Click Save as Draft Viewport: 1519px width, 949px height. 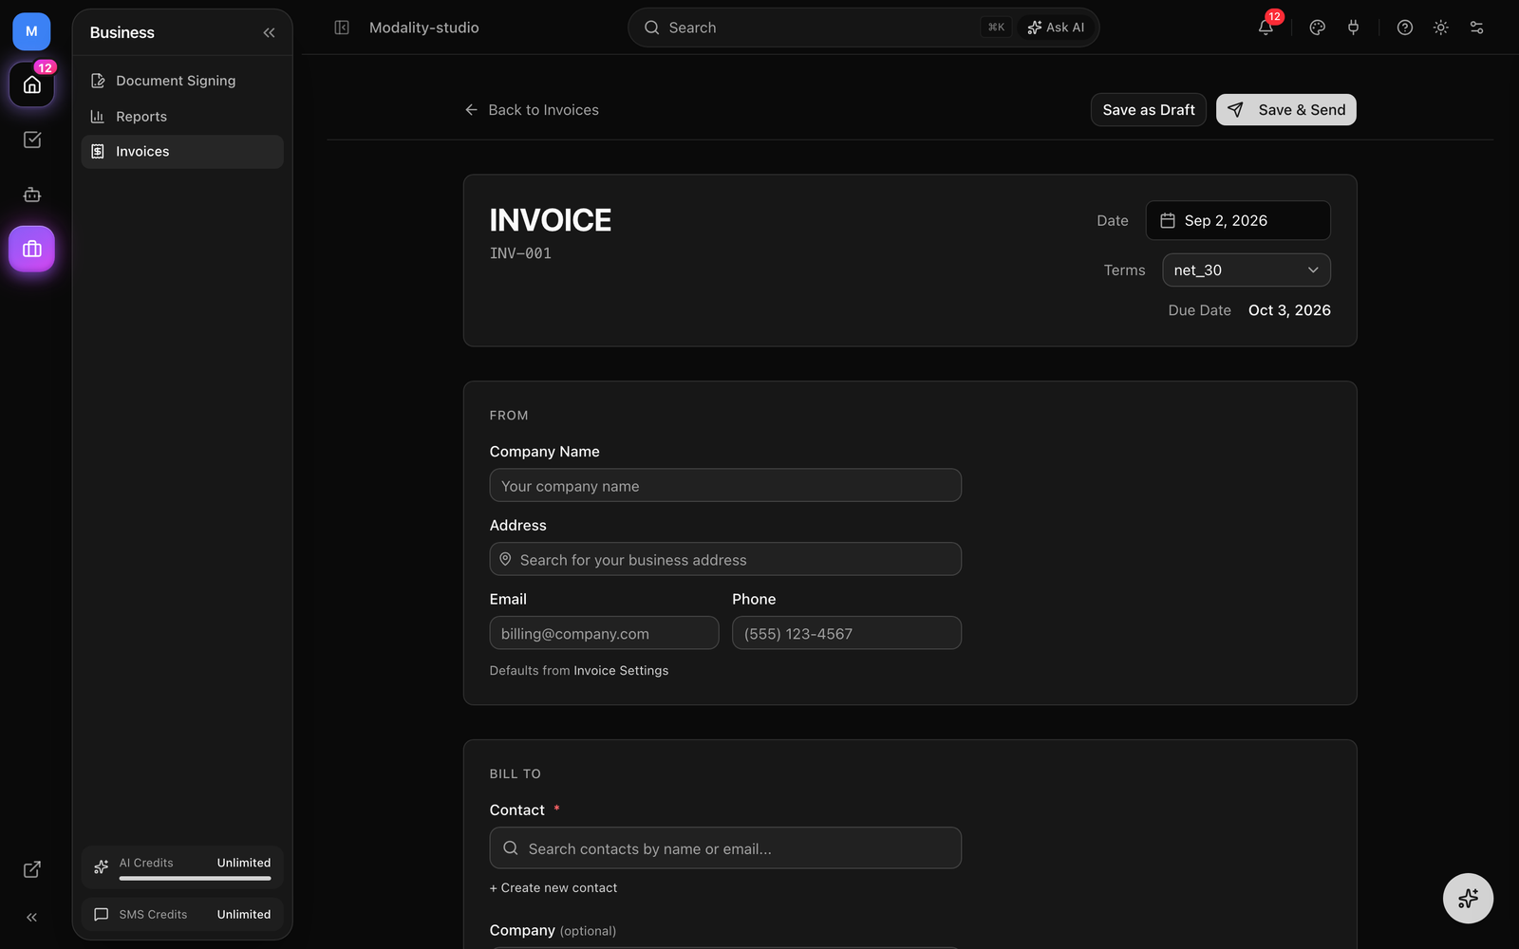1149,110
